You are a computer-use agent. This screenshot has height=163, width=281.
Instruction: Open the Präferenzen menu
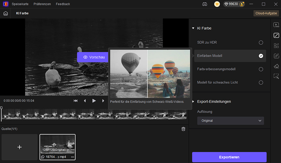(42, 4)
